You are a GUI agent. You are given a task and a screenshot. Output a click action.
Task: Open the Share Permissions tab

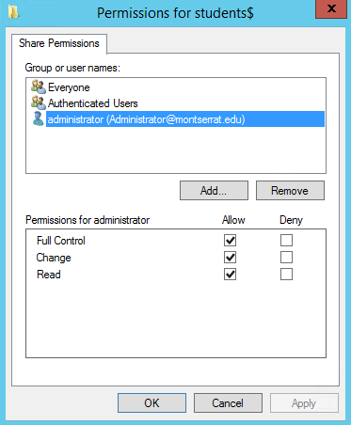click(59, 43)
